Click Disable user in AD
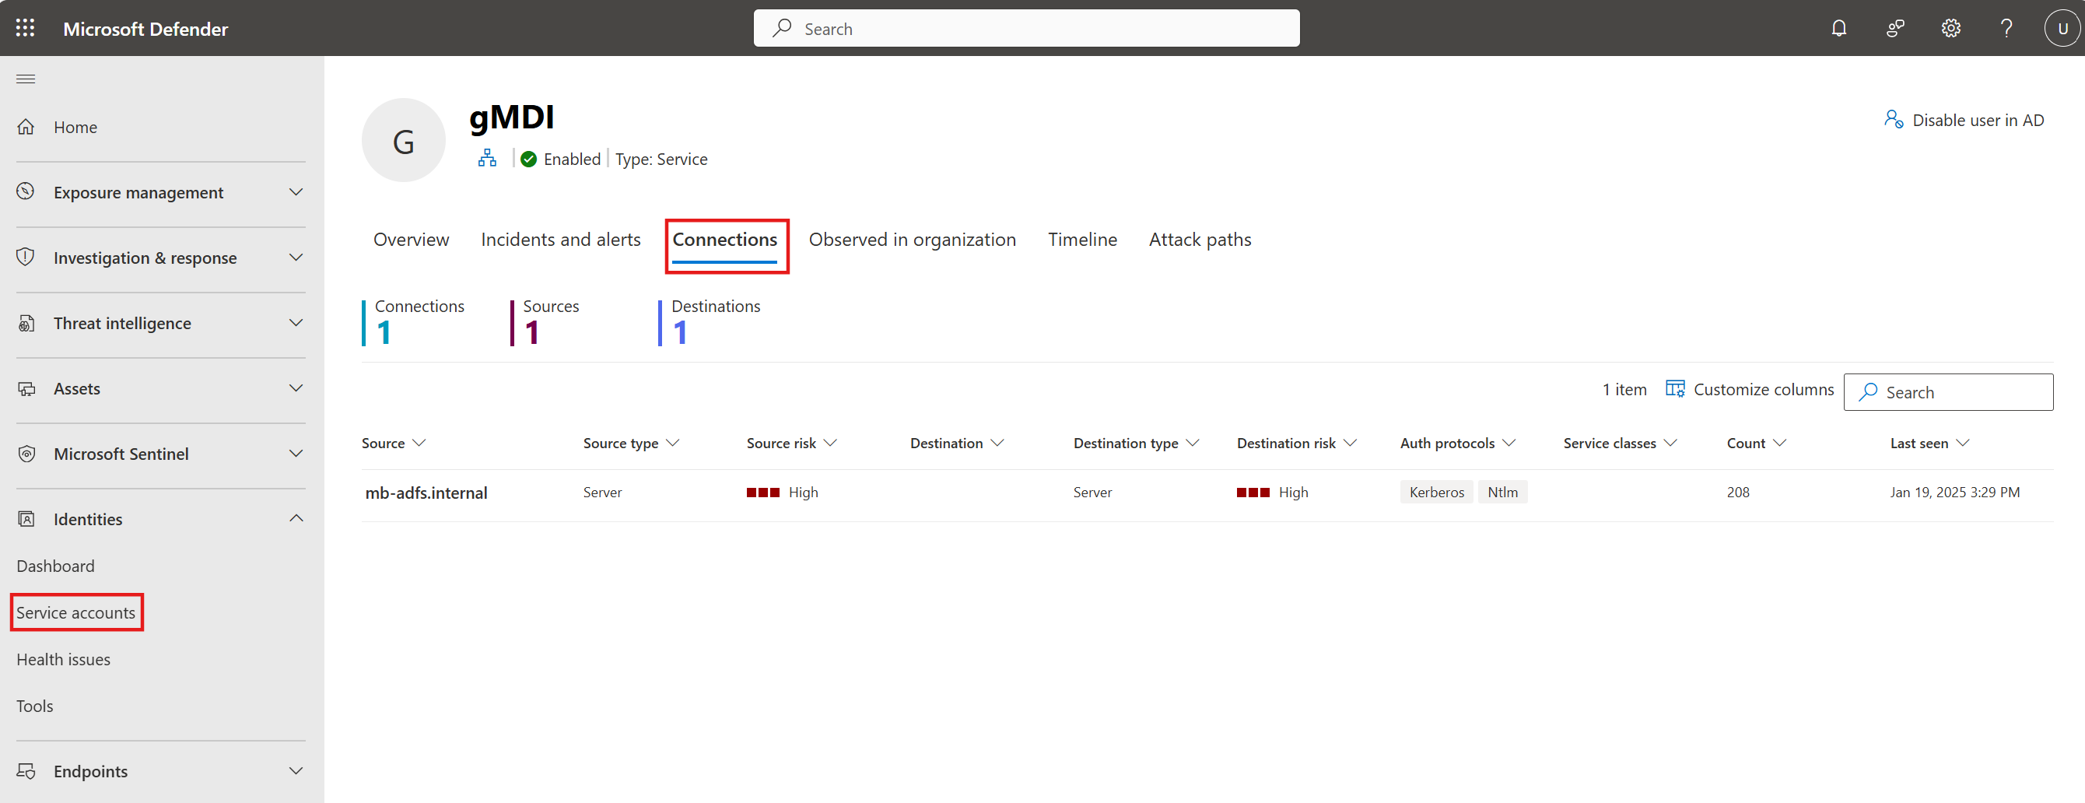Viewport: 2085px width, 803px height. 1964,120
